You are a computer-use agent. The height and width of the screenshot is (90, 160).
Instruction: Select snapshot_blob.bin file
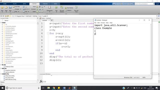(x=10, y=70)
